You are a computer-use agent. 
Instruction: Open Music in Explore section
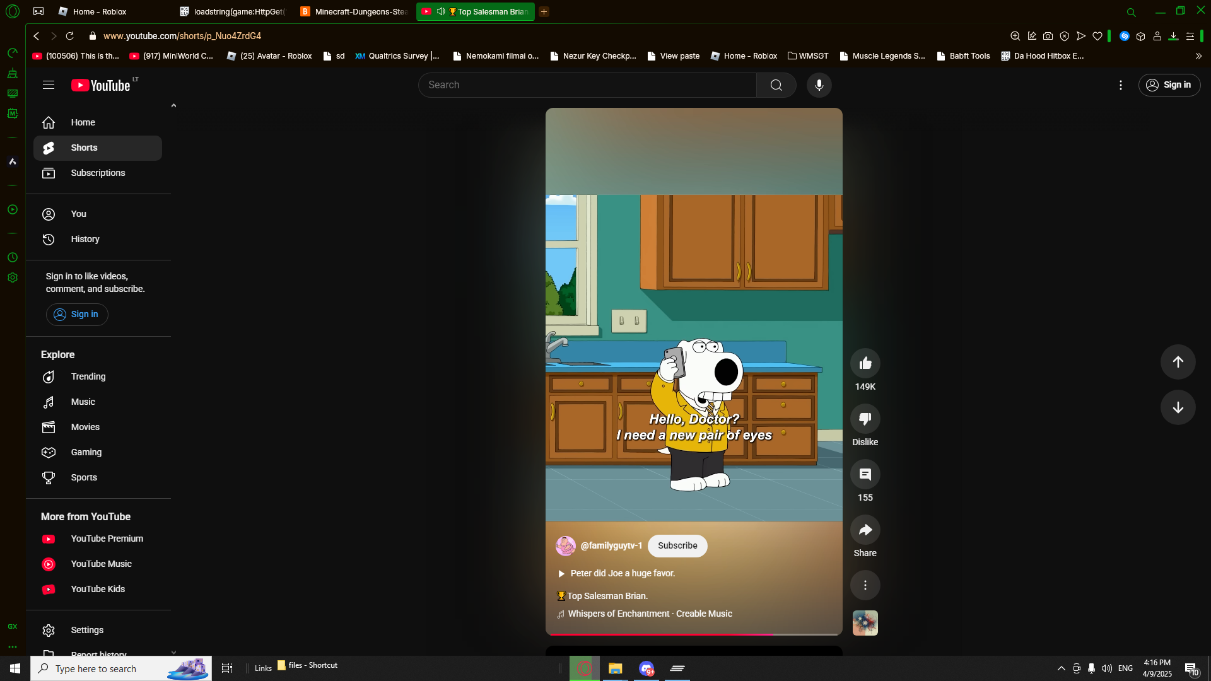98,402
